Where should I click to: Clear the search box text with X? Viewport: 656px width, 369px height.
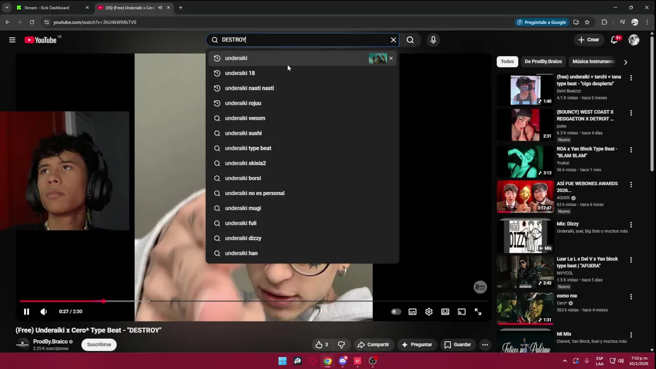point(393,40)
